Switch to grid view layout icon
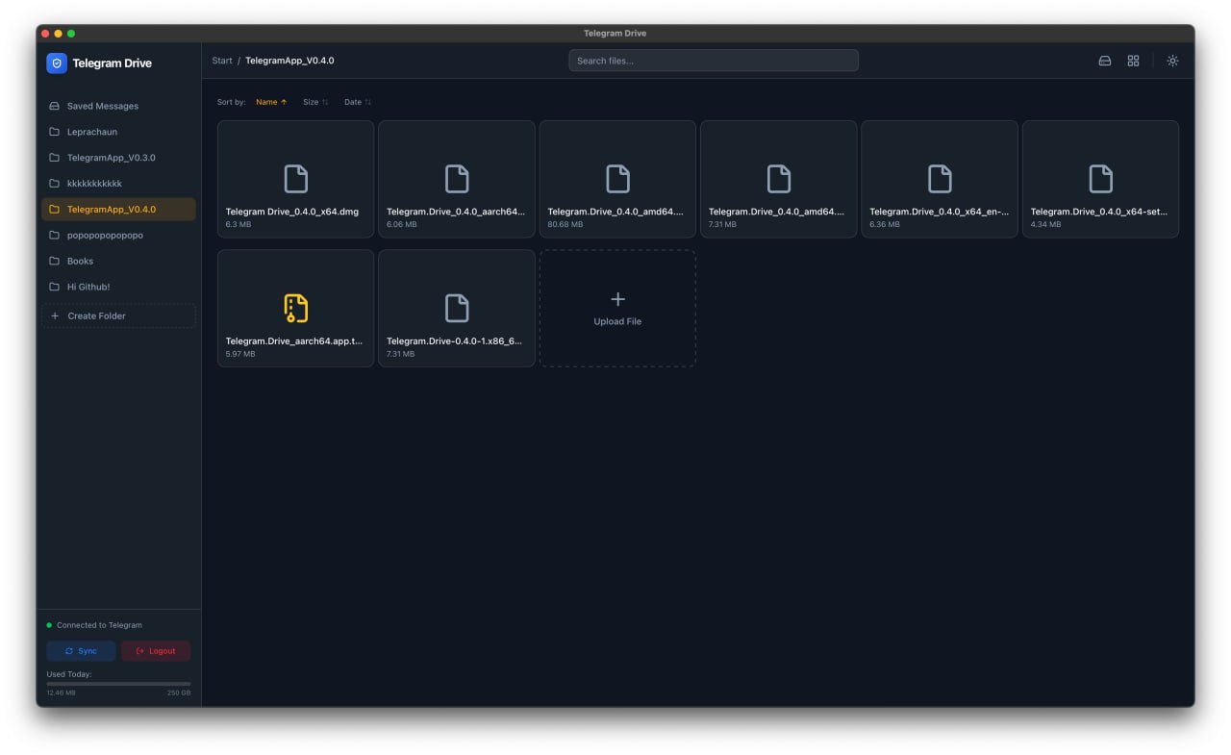1231x755 pixels. [x=1133, y=61]
